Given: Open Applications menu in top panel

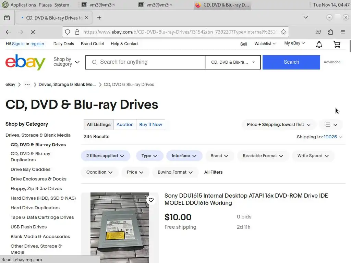Looking at the screenshot, I should 23,5.
